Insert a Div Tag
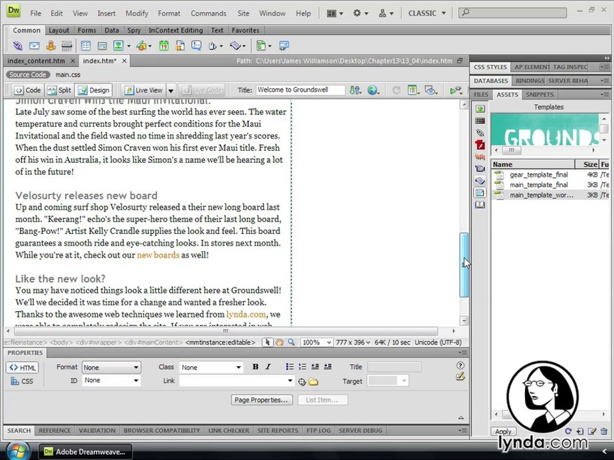The height and width of the screenshot is (460, 614). coord(102,46)
